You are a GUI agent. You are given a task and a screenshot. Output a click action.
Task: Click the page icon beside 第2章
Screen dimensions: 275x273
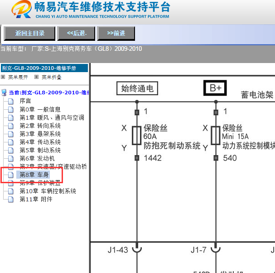coord(11,126)
